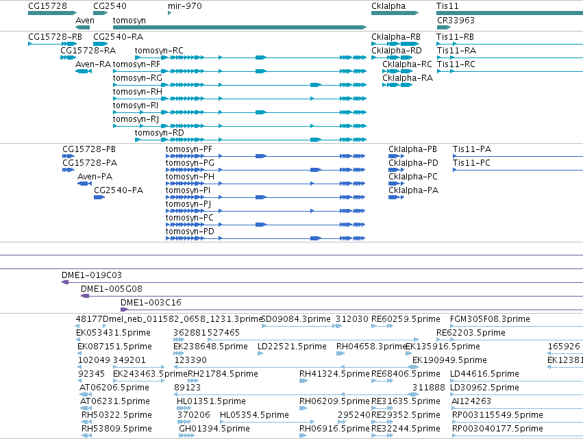Click EST FGM305F08.3prime label

coord(490,319)
